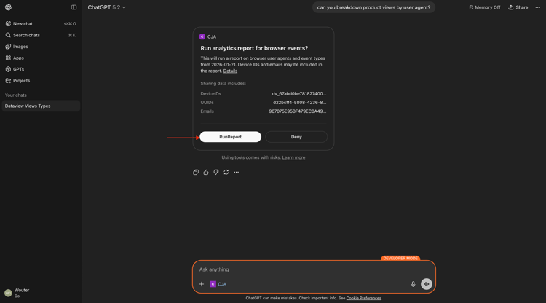Select the Dataview Views Types chat
Image resolution: width=546 pixels, height=303 pixels.
tap(41, 106)
